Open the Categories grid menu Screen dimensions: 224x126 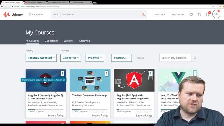tap(36, 14)
